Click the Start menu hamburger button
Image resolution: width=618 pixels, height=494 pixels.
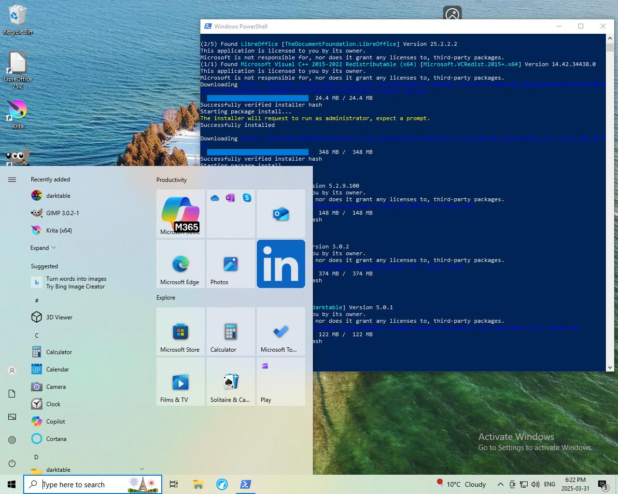[12, 179]
